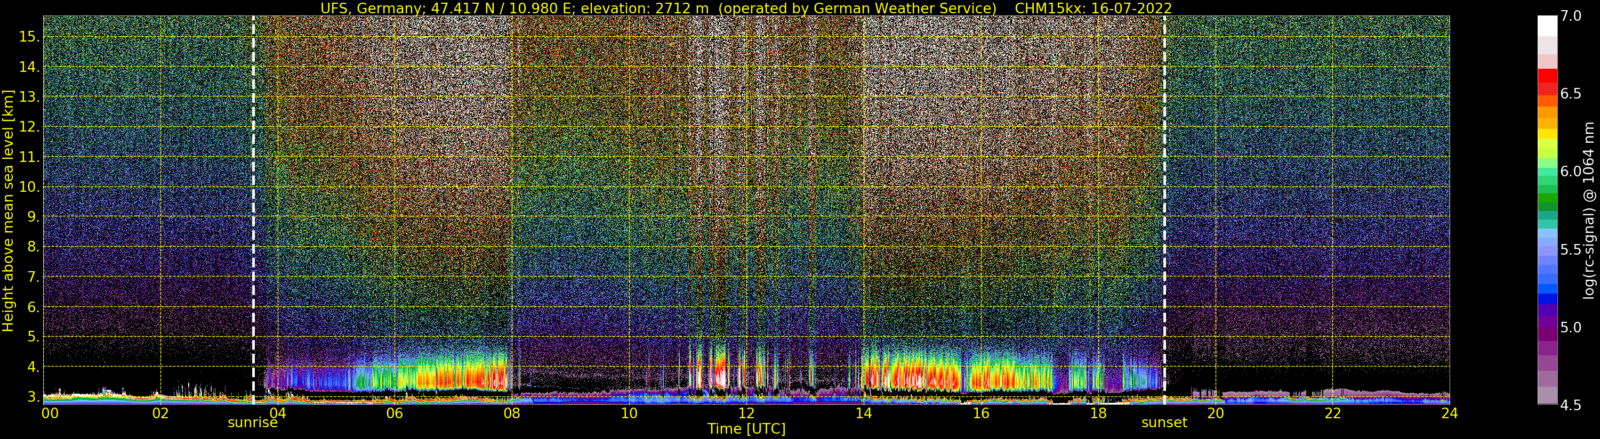Click the "11." height axis tick label
The width and height of the screenshot is (1600, 439).
pyautogui.click(x=29, y=157)
